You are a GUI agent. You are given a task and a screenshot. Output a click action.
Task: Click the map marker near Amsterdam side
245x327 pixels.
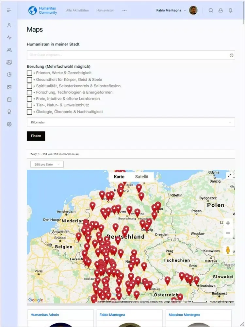tap(92, 206)
